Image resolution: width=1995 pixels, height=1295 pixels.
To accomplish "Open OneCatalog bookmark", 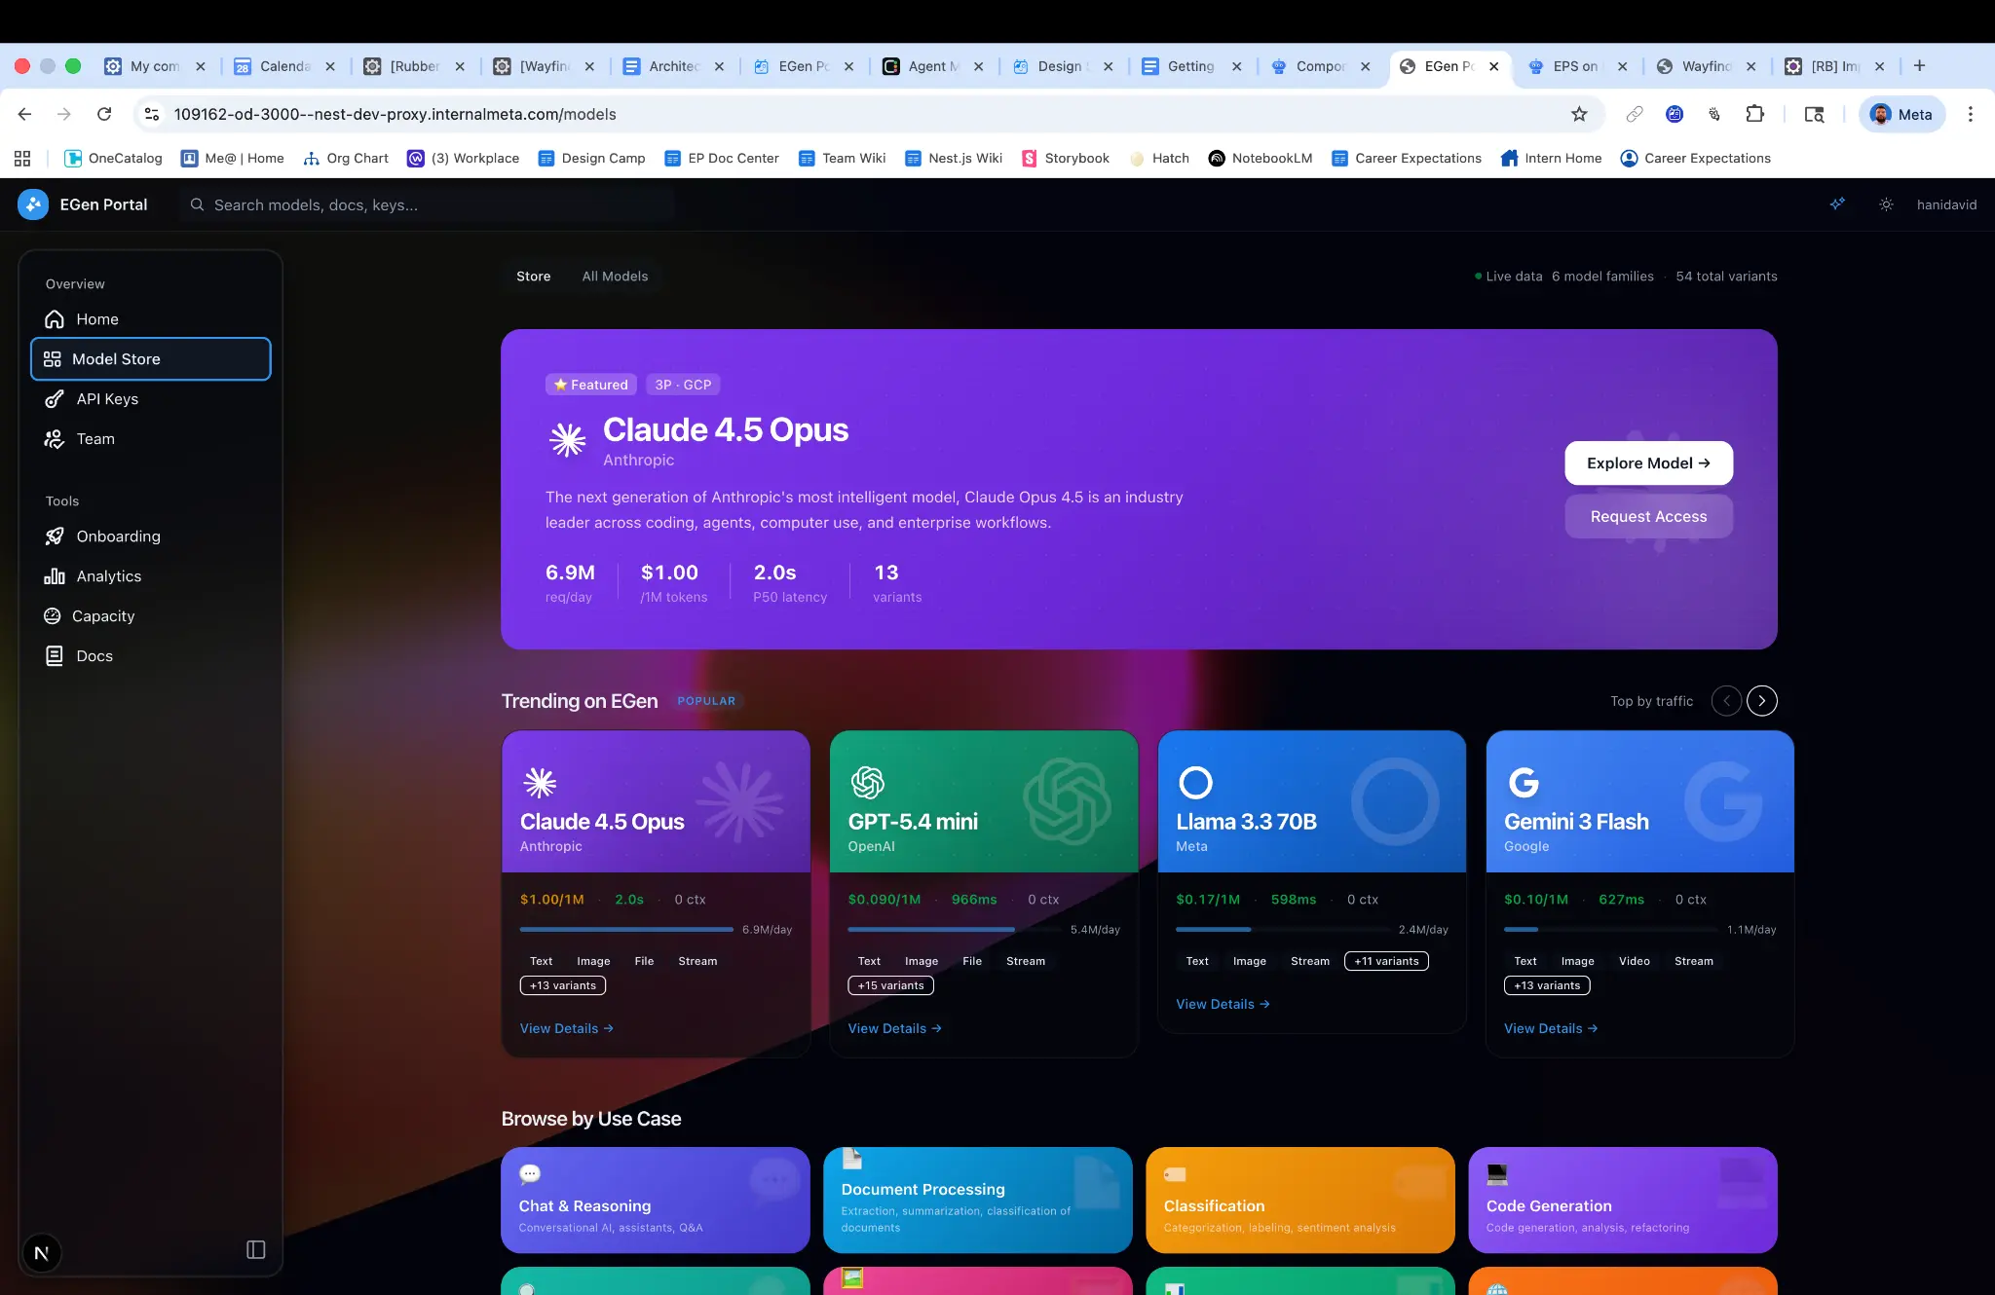I will (x=114, y=158).
